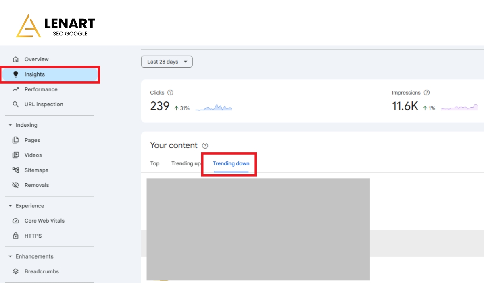484x302 pixels.
Task: Open the Last 28 days dropdown
Action: pos(167,62)
